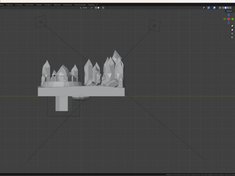Select solid viewport shading
Viewport: 235px width, 176px height.
pos(226,8)
